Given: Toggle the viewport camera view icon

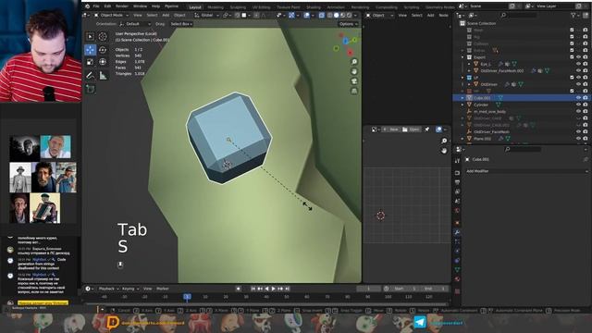Looking at the screenshot, I should point(354,81).
